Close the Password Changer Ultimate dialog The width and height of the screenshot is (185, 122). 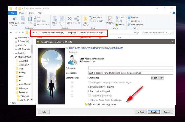(x=172, y=42)
